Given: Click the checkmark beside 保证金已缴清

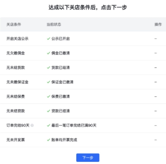Looking at the screenshot, I should point(48,82).
